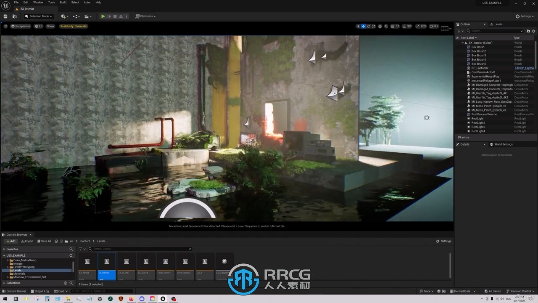Open the Outliner filter dropdown

click(x=459, y=31)
